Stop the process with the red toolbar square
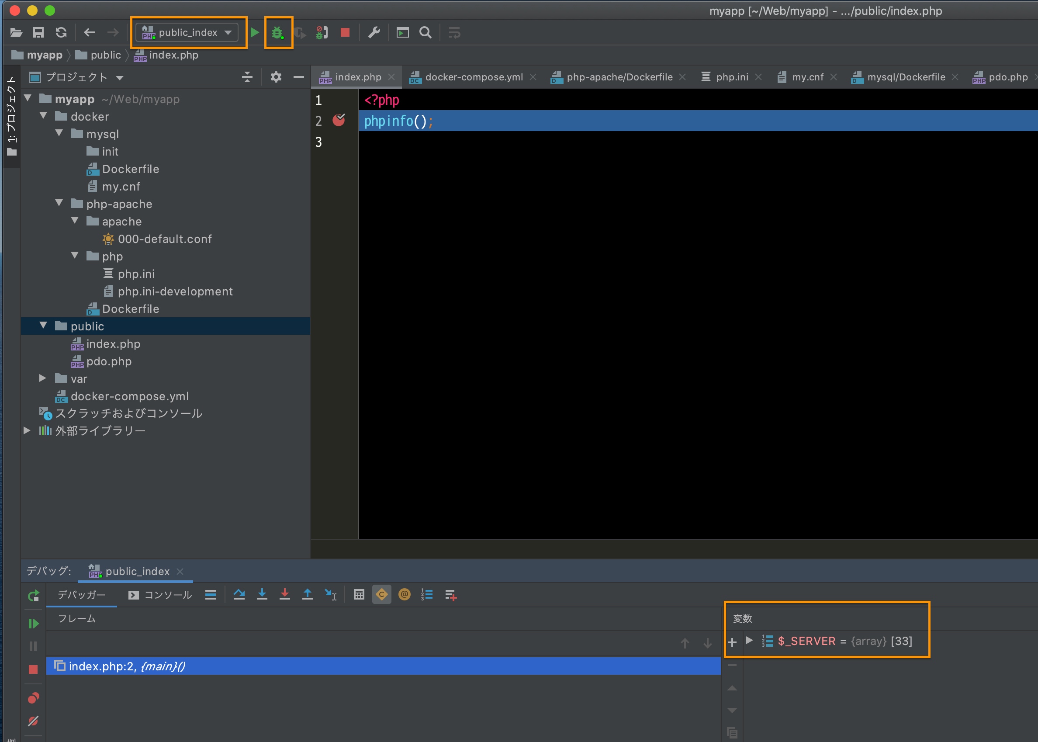The height and width of the screenshot is (742, 1038). 345,32
